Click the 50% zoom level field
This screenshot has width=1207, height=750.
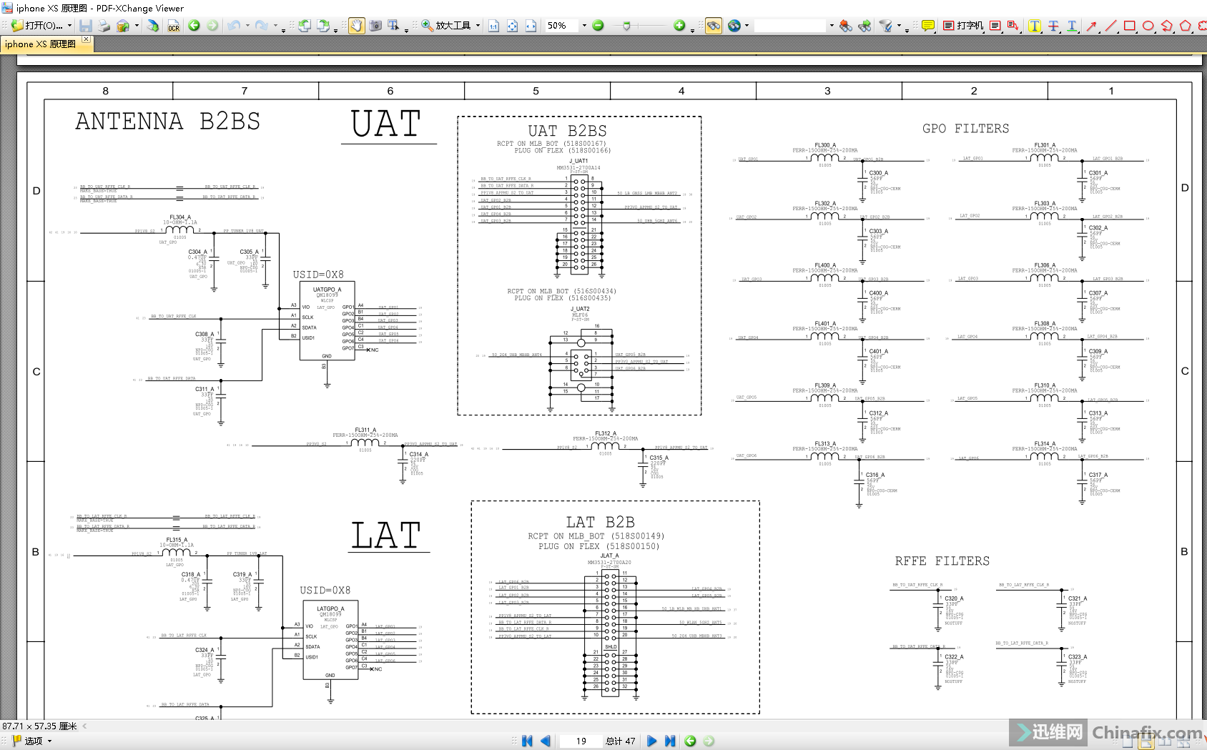click(562, 26)
